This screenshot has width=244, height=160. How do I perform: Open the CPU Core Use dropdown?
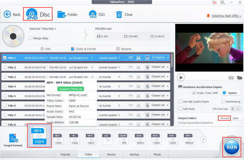point(235,109)
